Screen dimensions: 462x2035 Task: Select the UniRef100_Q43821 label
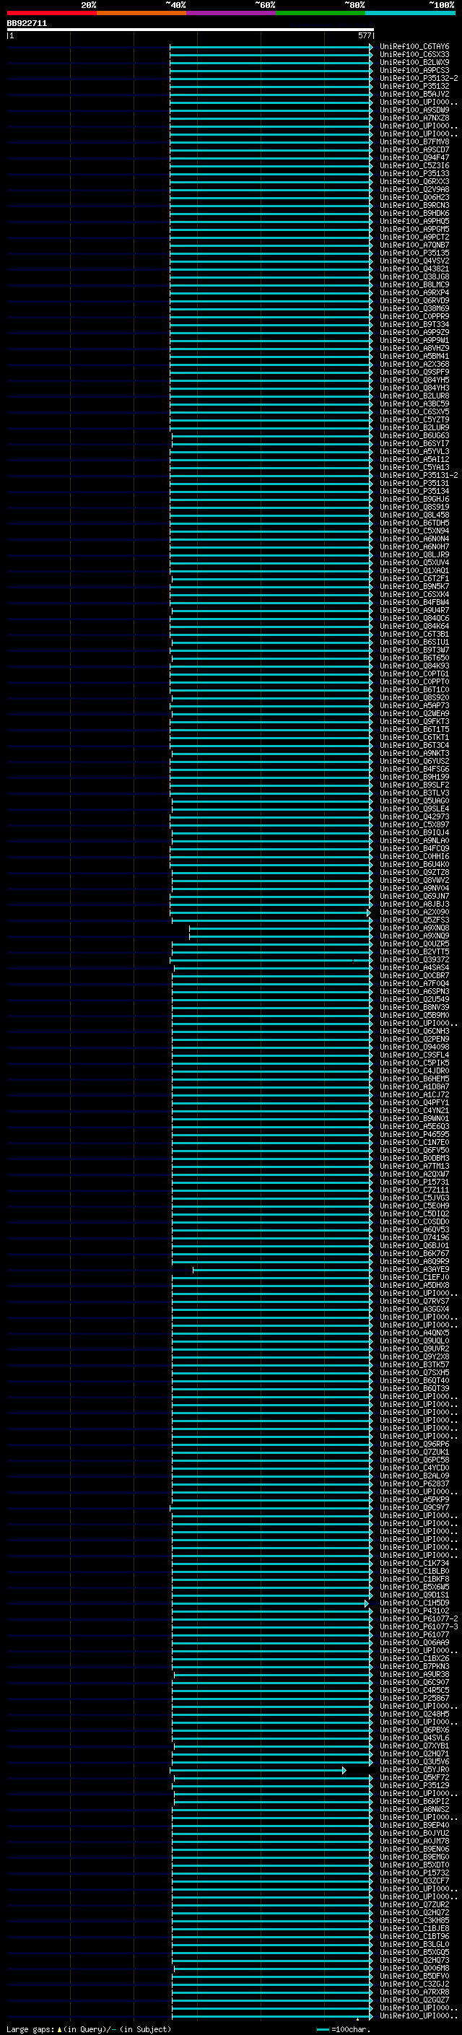pyautogui.click(x=414, y=269)
